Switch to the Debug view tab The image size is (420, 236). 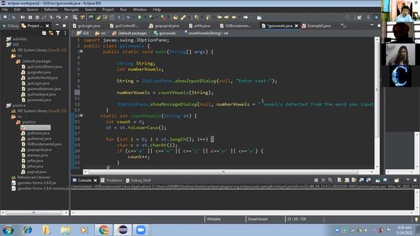(10, 26)
